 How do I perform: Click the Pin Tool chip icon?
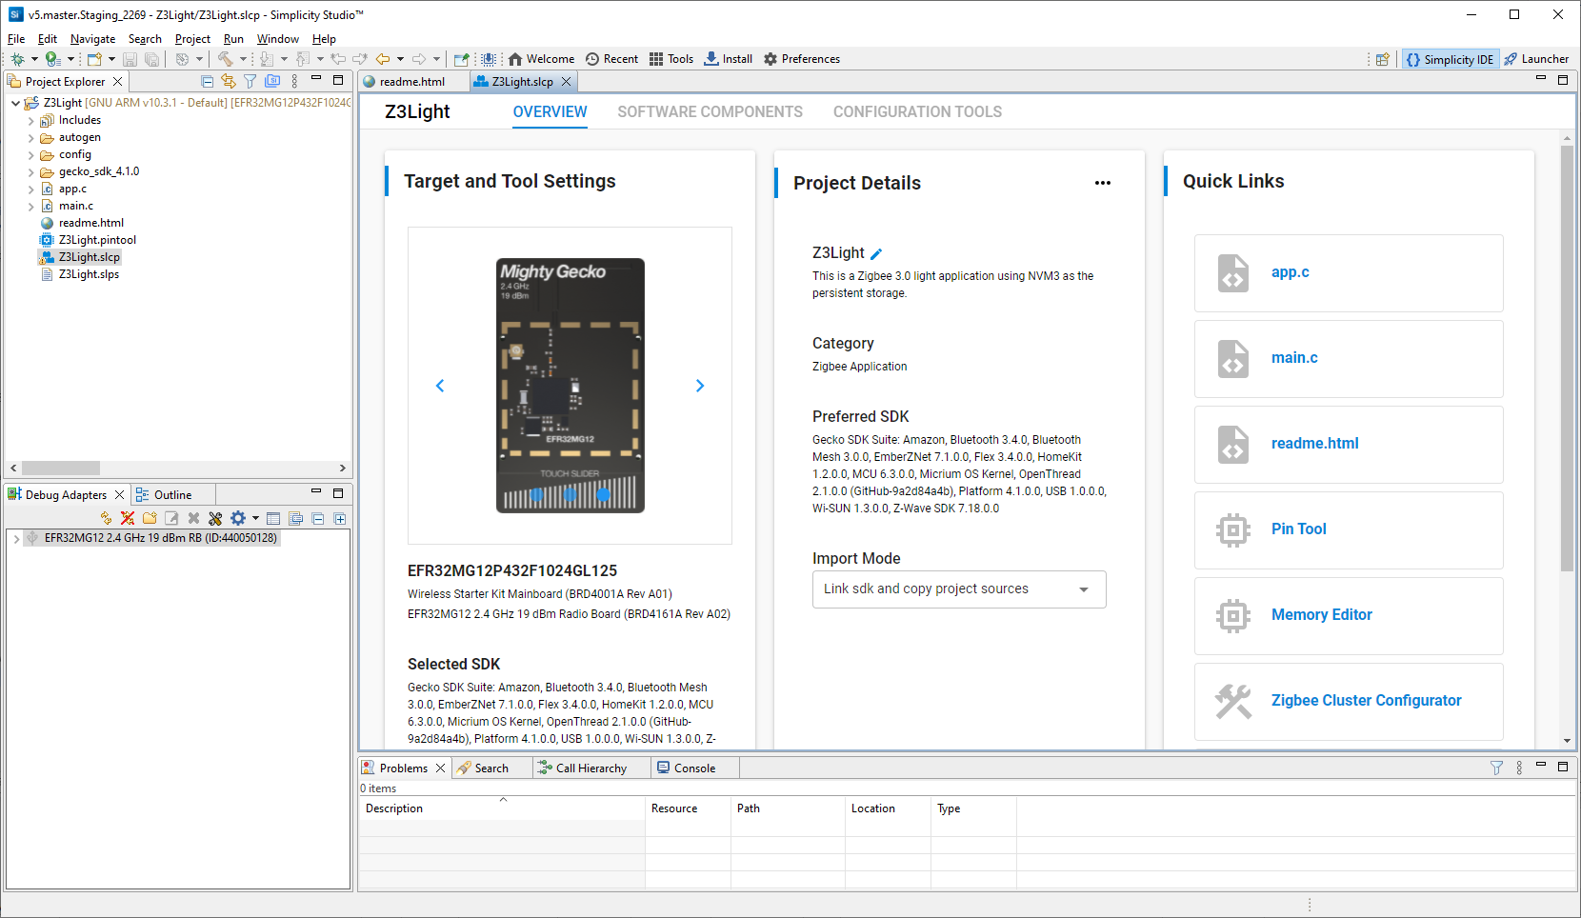tap(1232, 529)
